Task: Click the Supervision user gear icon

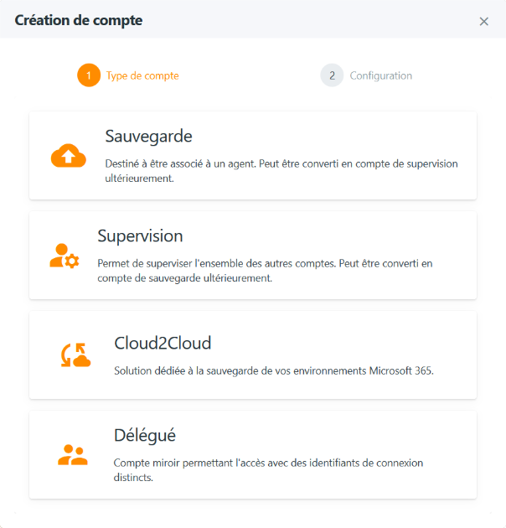Action: [x=65, y=256]
